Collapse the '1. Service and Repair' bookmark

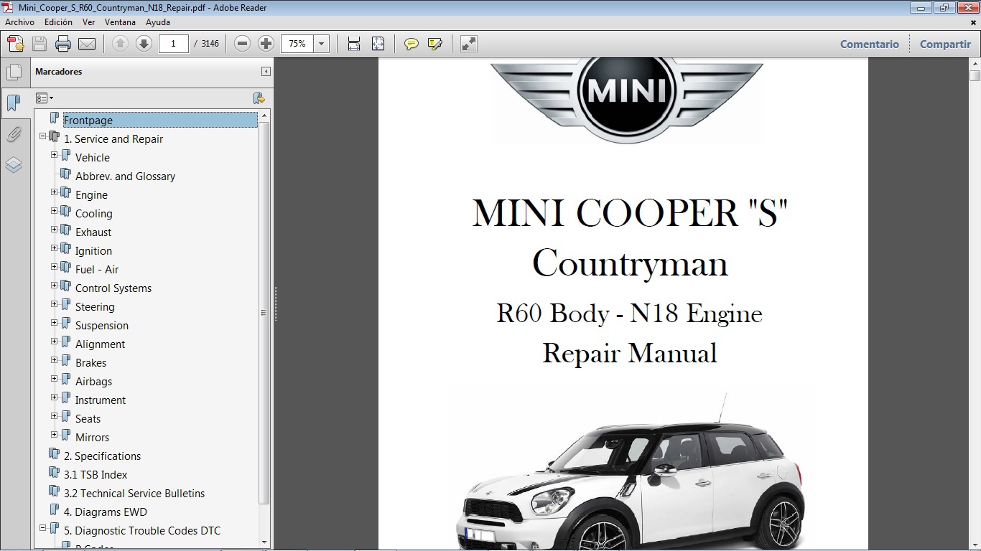tap(43, 136)
